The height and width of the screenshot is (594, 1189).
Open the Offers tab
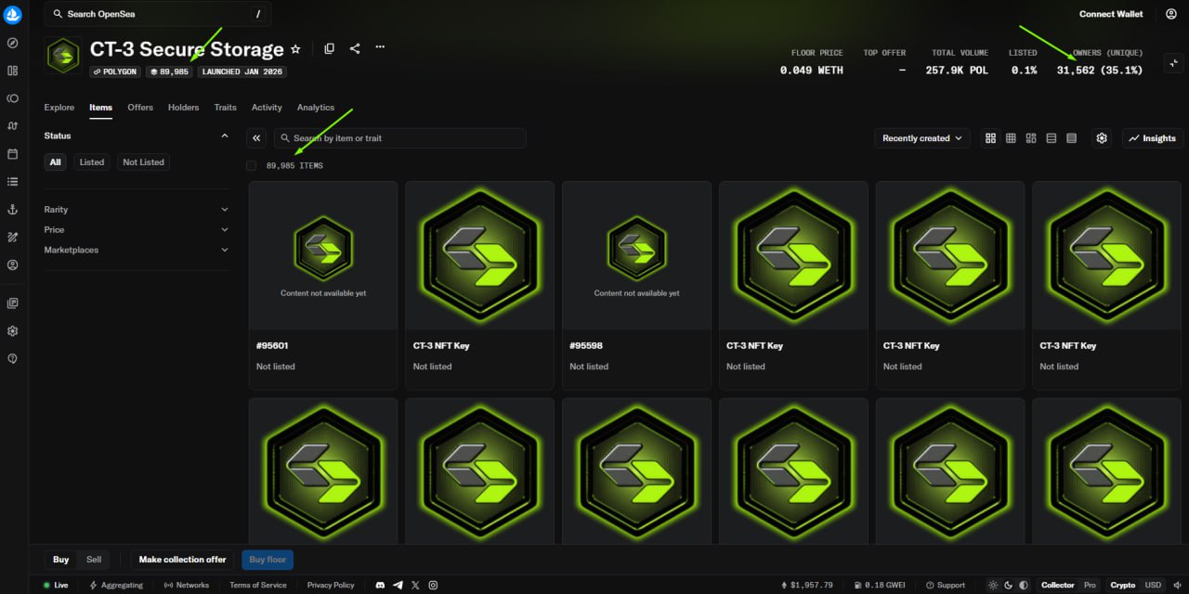click(140, 108)
